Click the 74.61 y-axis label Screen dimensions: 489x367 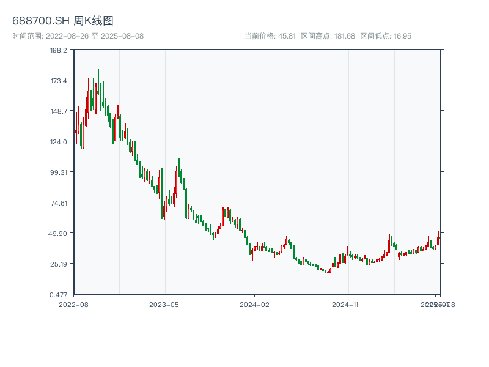coord(59,203)
